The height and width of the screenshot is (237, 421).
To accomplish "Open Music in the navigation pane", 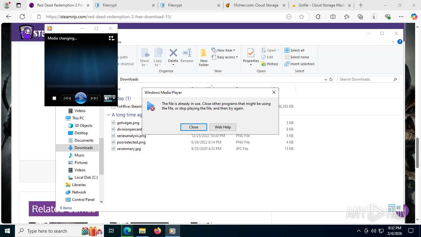I will [80, 155].
